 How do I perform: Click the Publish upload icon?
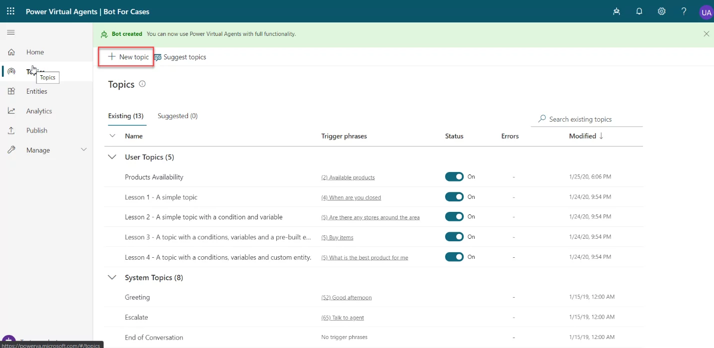[11, 131]
